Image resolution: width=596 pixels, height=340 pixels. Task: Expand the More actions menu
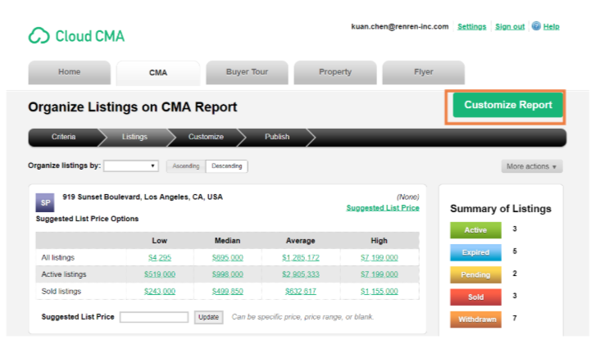pos(532,166)
